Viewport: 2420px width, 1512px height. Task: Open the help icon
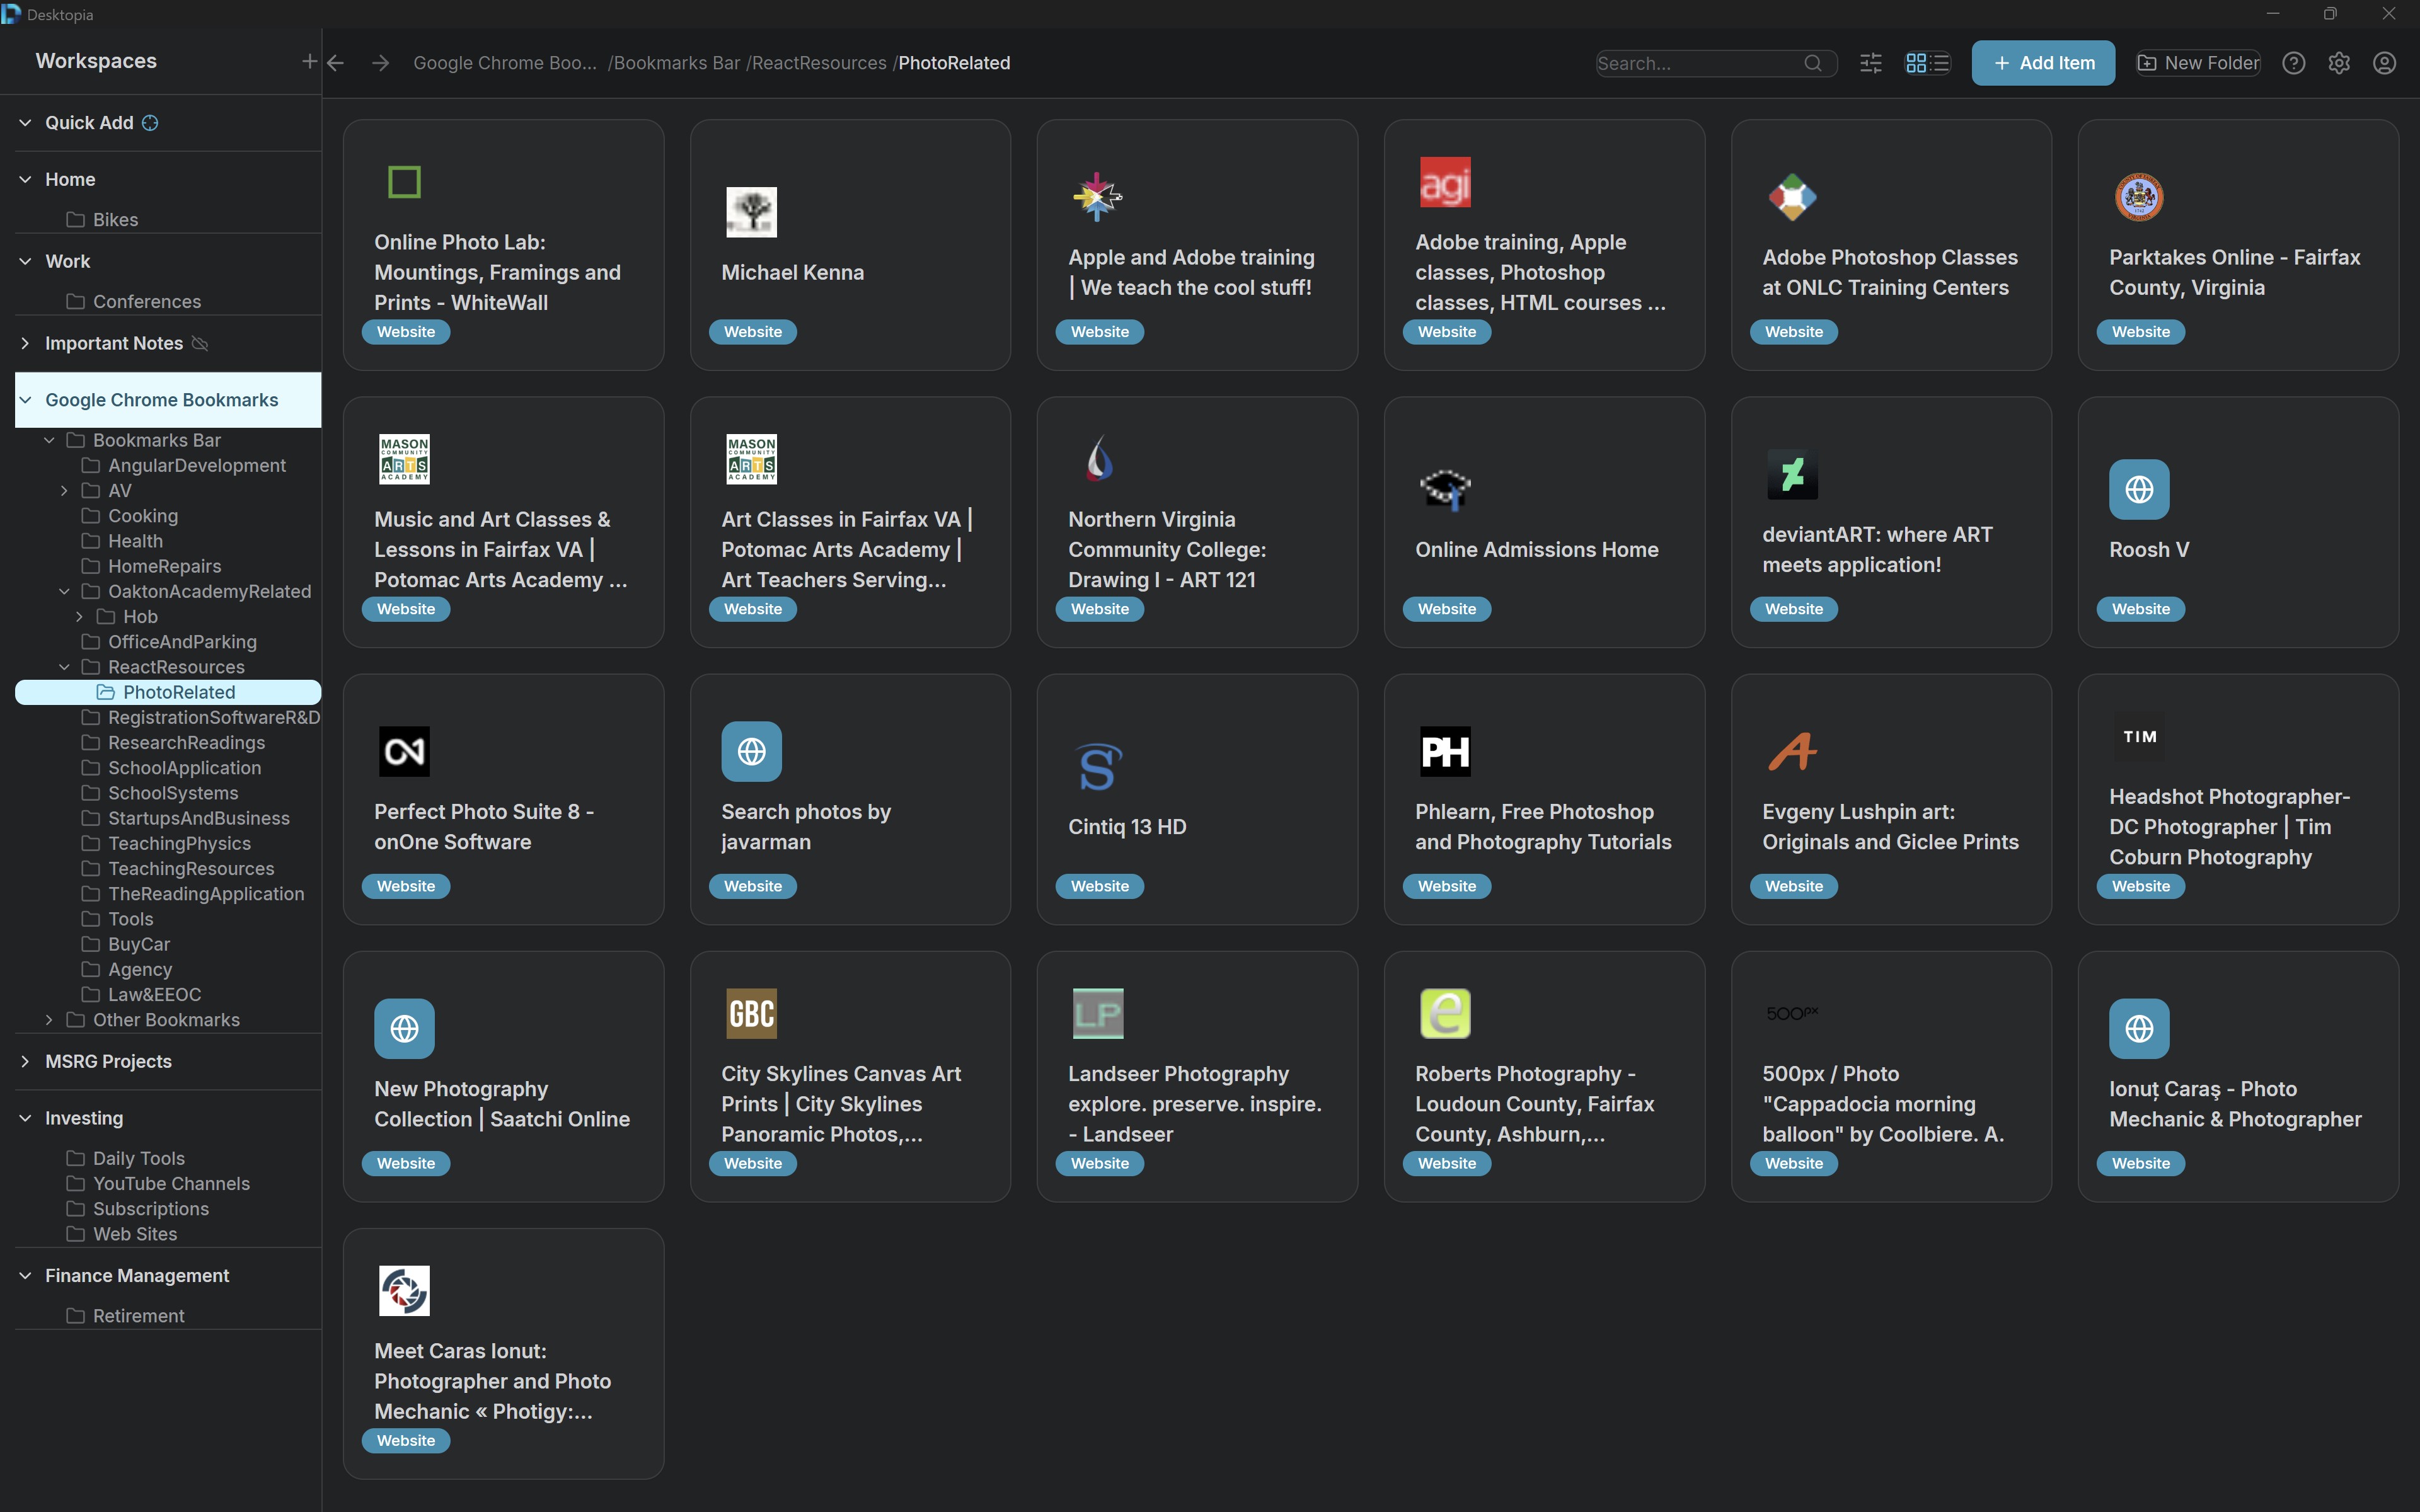(x=2293, y=63)
